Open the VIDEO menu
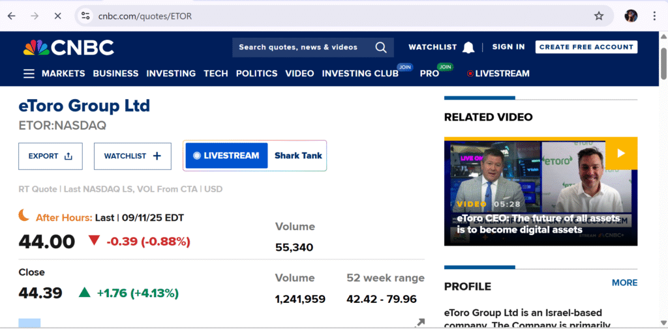The height and width of the screenshot is (329, 668). [299, 74]
